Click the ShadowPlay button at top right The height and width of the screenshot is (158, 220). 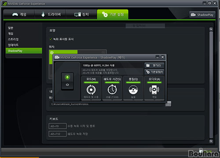[202, 14]
